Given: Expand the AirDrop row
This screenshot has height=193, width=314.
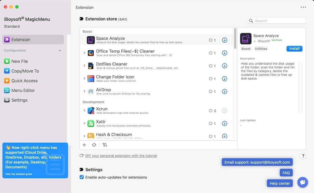Looking at the screenshot, I should (84, 91).
